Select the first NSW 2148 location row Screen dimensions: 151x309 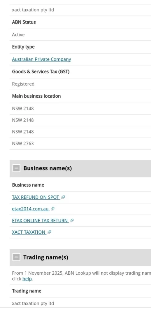click(80, 108)
